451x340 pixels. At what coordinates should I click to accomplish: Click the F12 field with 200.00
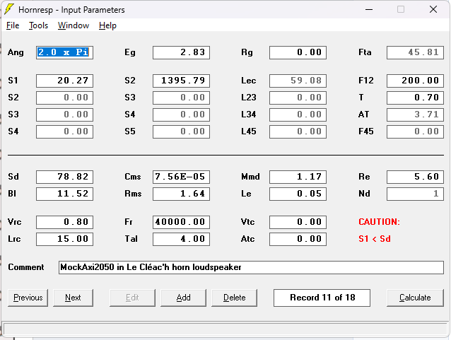coord(415,81)
